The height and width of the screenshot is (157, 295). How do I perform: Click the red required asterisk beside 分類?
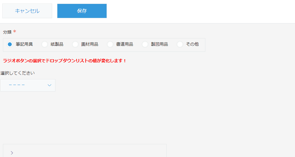tap(15, 32)
